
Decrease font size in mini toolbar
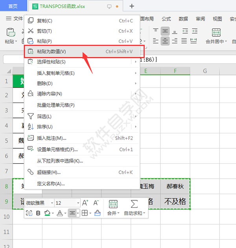[x=96, y=203]
